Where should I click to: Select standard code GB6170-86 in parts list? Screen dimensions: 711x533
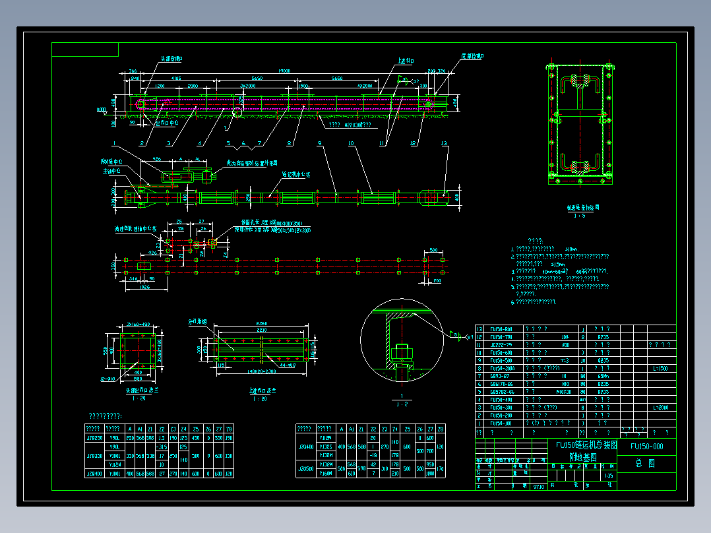click(502, 384)
